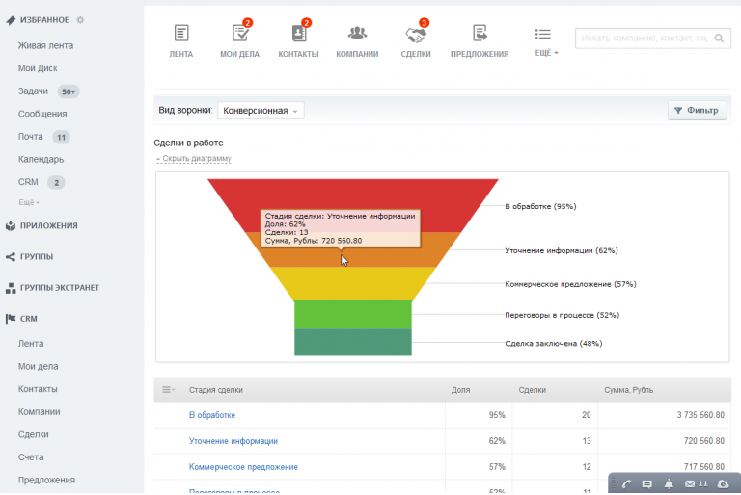Open the Вид воронки Конверсионная dropdown
Screen dimensions: 741x495
(x=261, y=111)
